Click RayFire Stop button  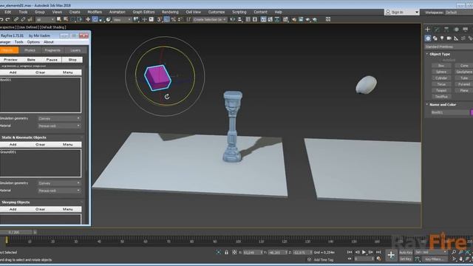click(72, 60)
